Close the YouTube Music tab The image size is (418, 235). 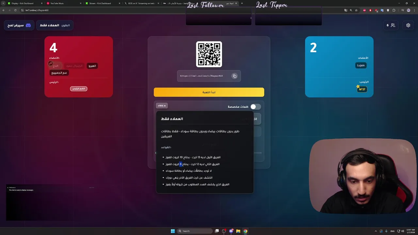click(81, 3)
